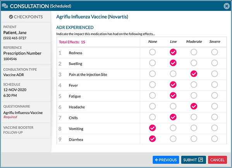The width and height of the screenshot is (232, 168).
Task: Select Low for Headache
Action: pos(173,106)
